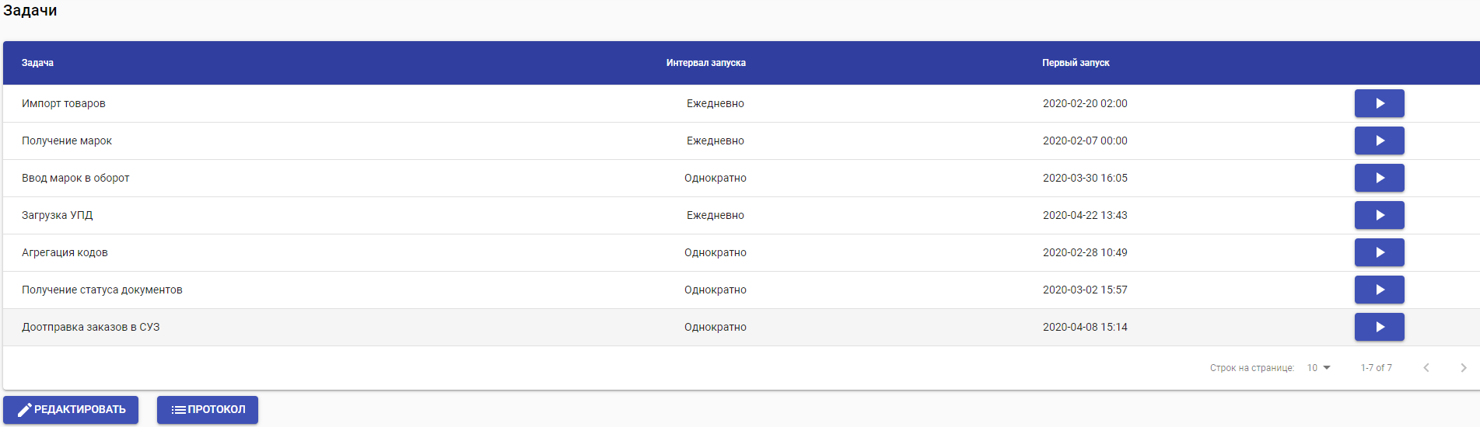Viewport: 1480px width, 427px height.
Task: Launch the Ввод марок в оборот task
Action: 1379,178
